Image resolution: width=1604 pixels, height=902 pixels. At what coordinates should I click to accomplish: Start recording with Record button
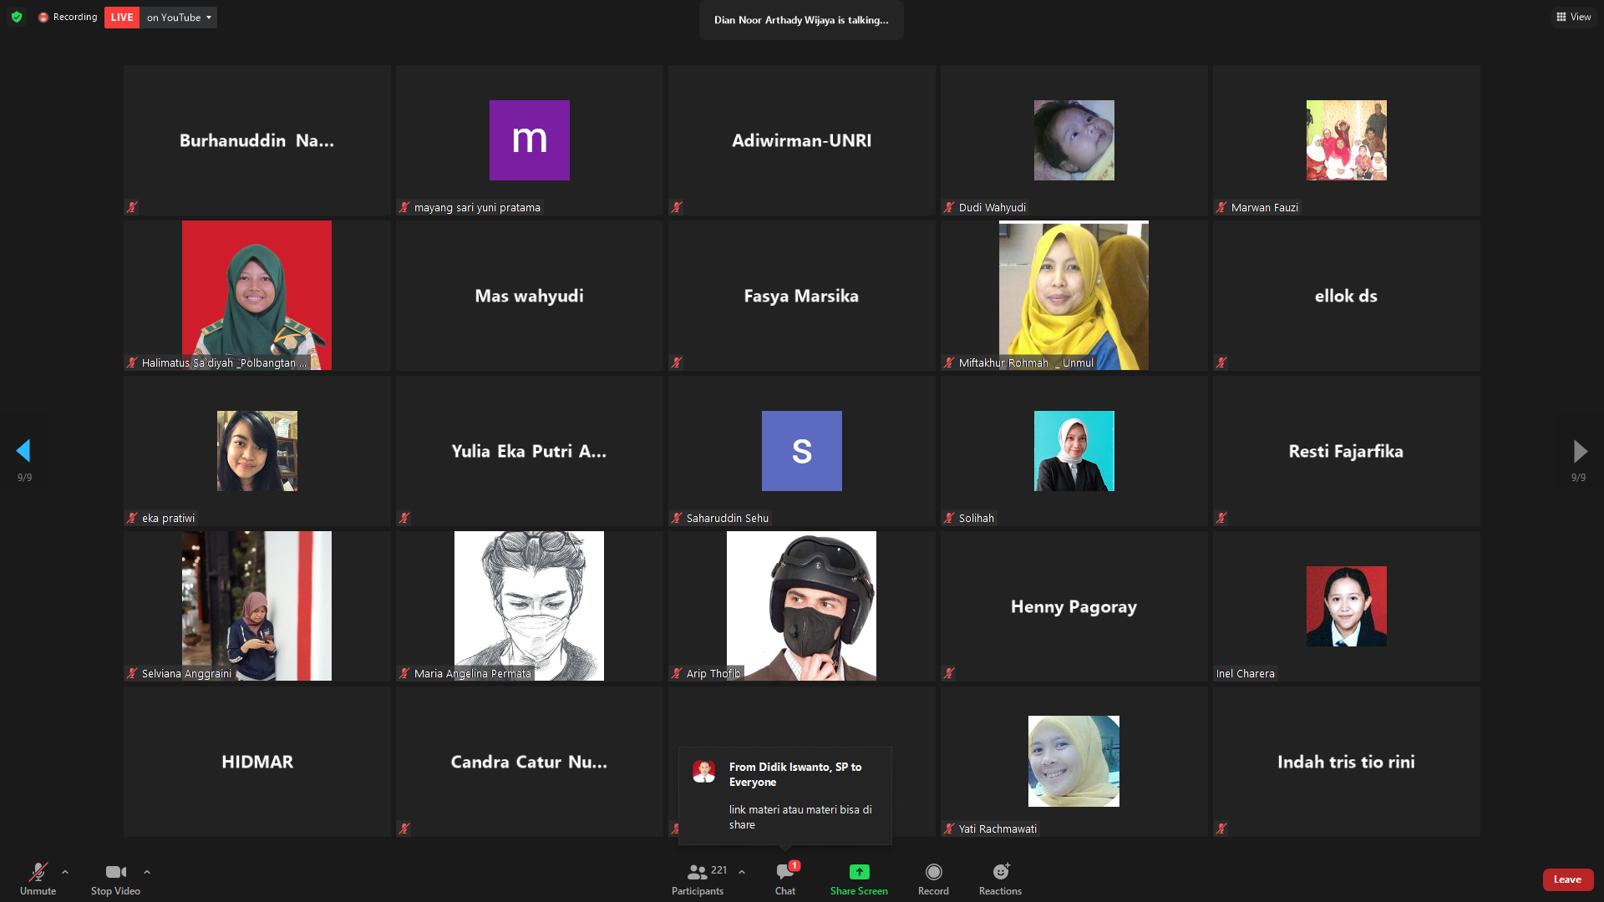coord(933,879)
